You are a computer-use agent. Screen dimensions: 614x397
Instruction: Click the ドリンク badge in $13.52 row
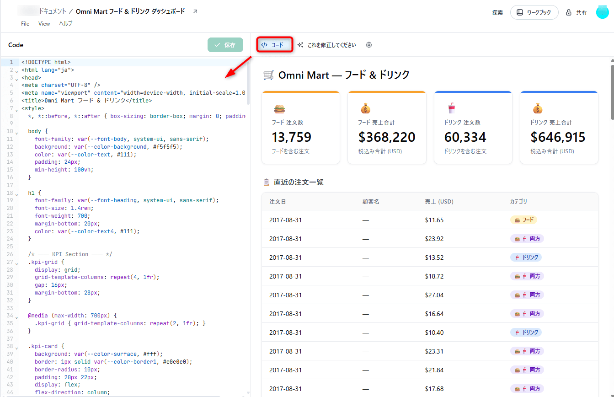(526, 258)
